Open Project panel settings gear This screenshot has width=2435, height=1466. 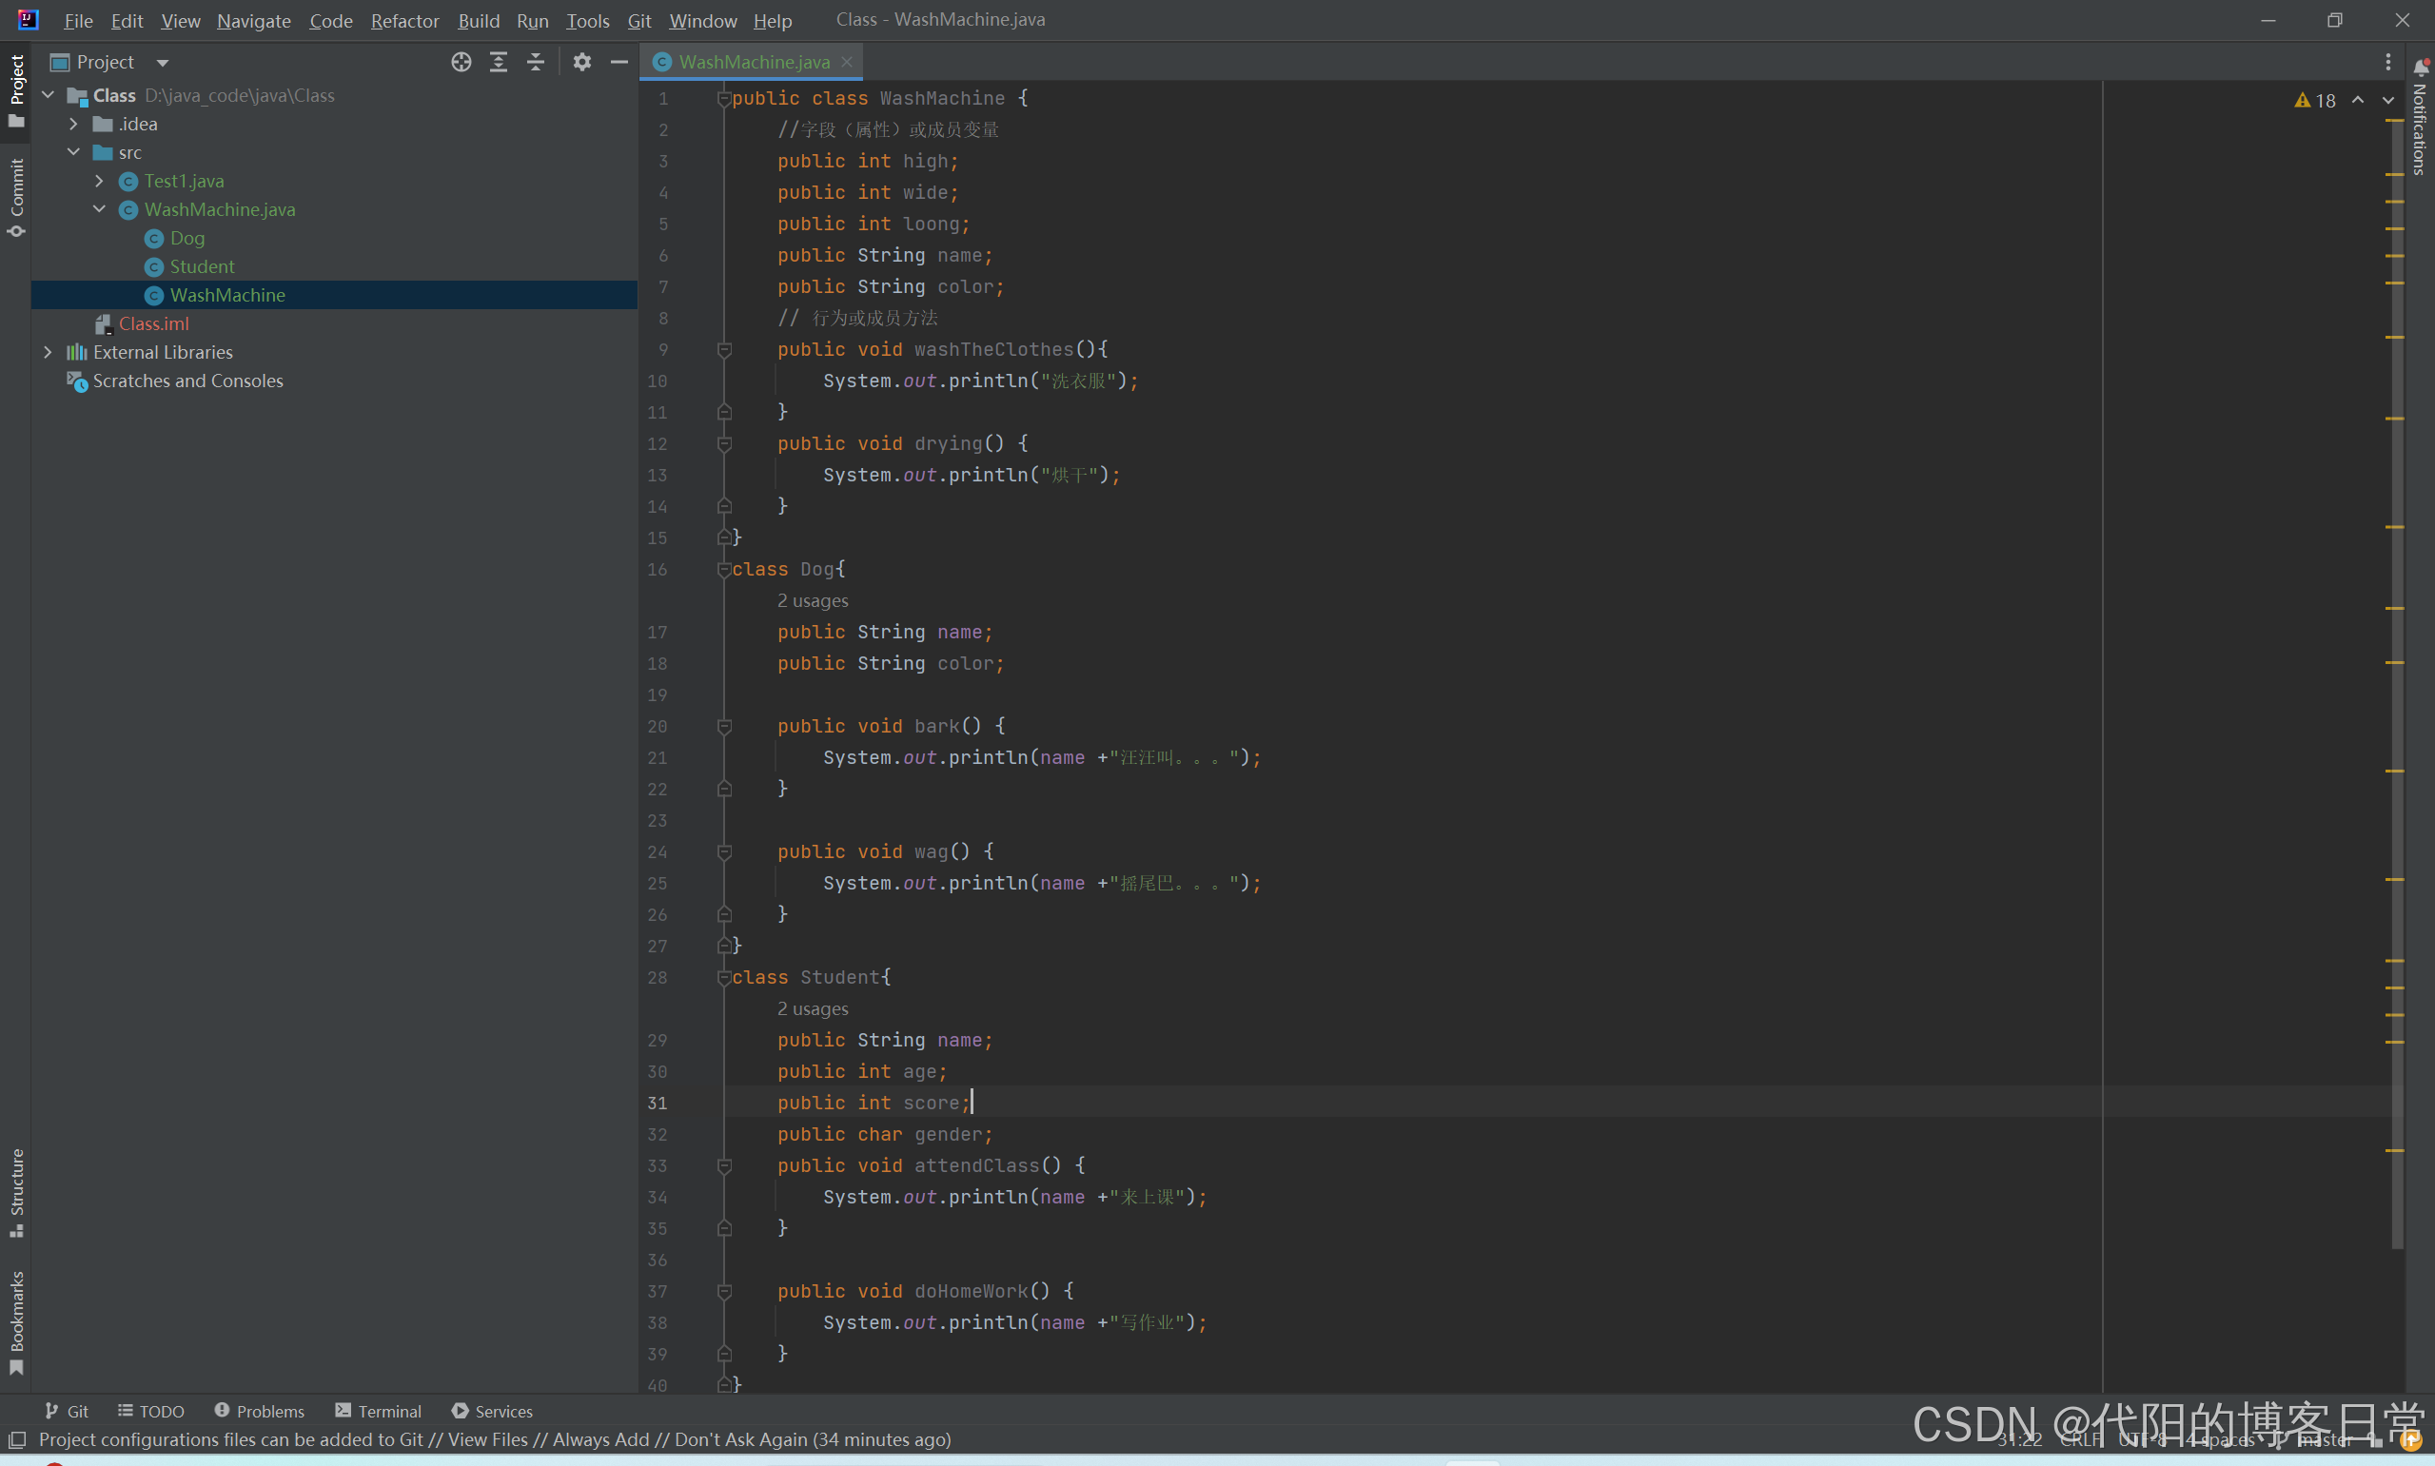click(581, 62)
